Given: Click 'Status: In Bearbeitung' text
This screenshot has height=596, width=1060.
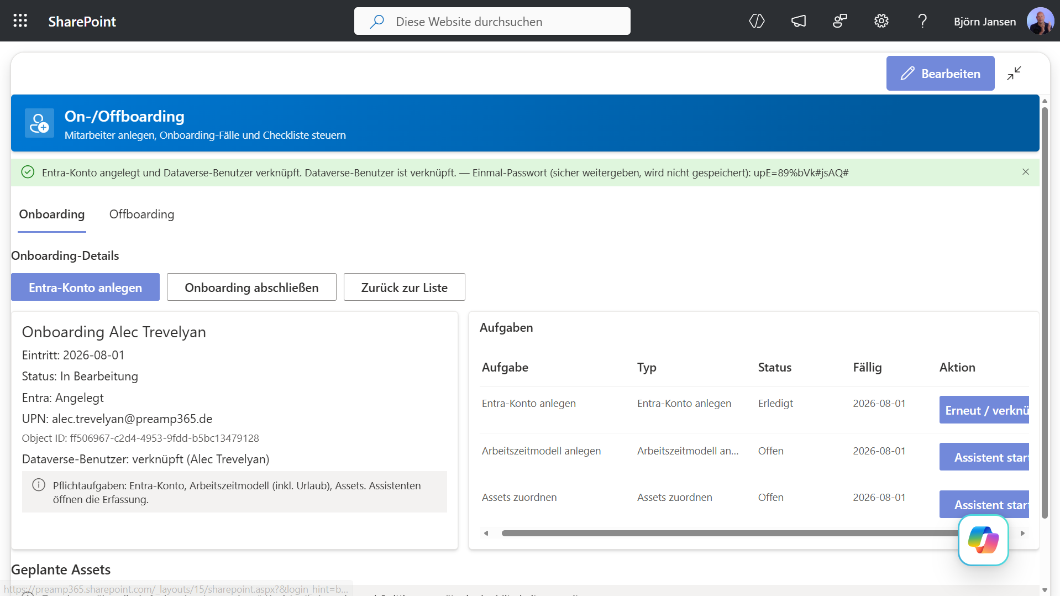Looking at the screenshot, I should (x=80, y=376).
